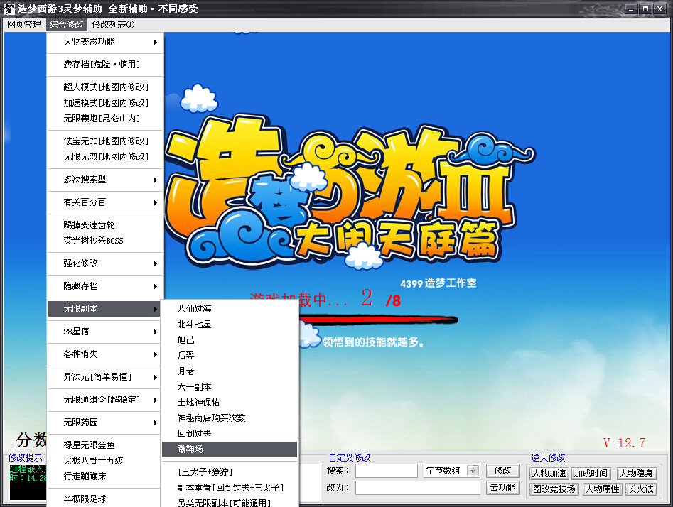Select 无限鞭炮[昆仑山内] entry

106,119
